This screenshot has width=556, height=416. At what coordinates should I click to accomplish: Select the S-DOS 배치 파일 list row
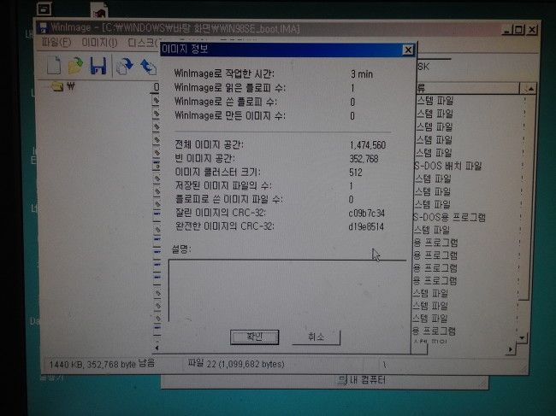(448, 166)
